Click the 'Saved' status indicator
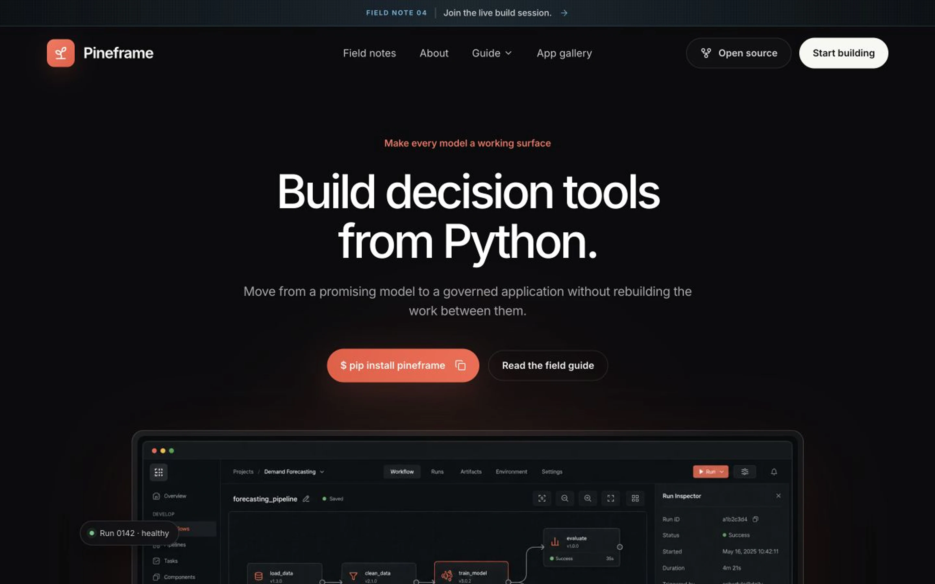Screen dimensions: 935x584 click(333, 499)
